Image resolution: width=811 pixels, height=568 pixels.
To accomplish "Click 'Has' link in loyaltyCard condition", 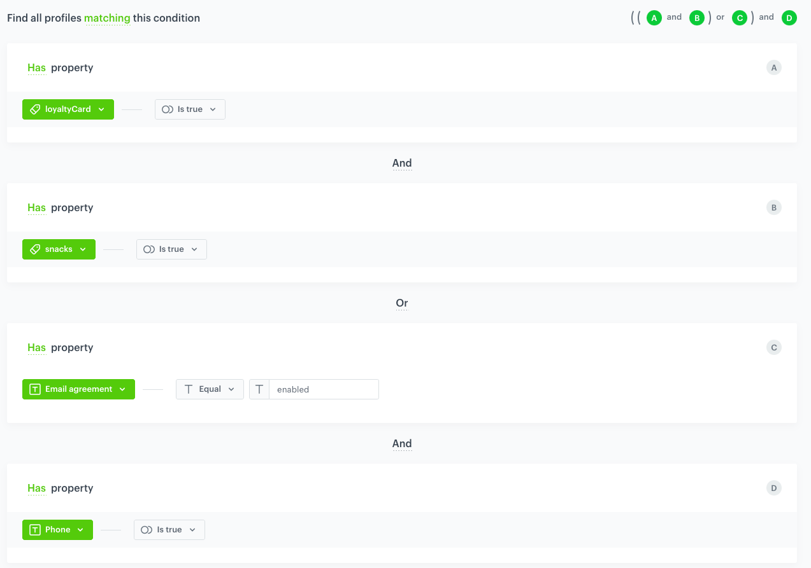I will point(36,68).
